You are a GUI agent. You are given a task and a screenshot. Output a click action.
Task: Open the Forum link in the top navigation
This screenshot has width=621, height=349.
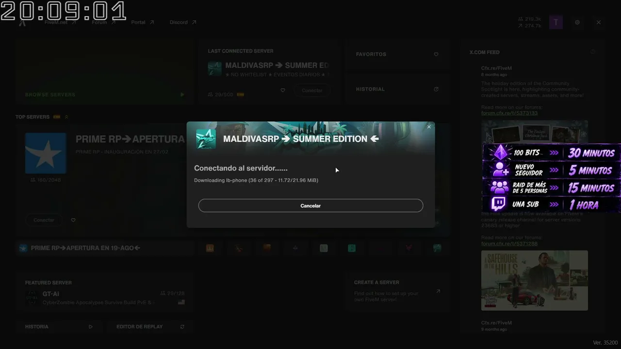click(x=103, y=22)
